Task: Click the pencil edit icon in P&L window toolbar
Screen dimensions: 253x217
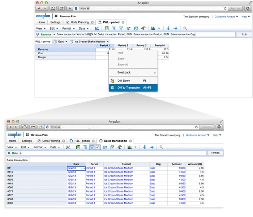Action: pos(97,29)
